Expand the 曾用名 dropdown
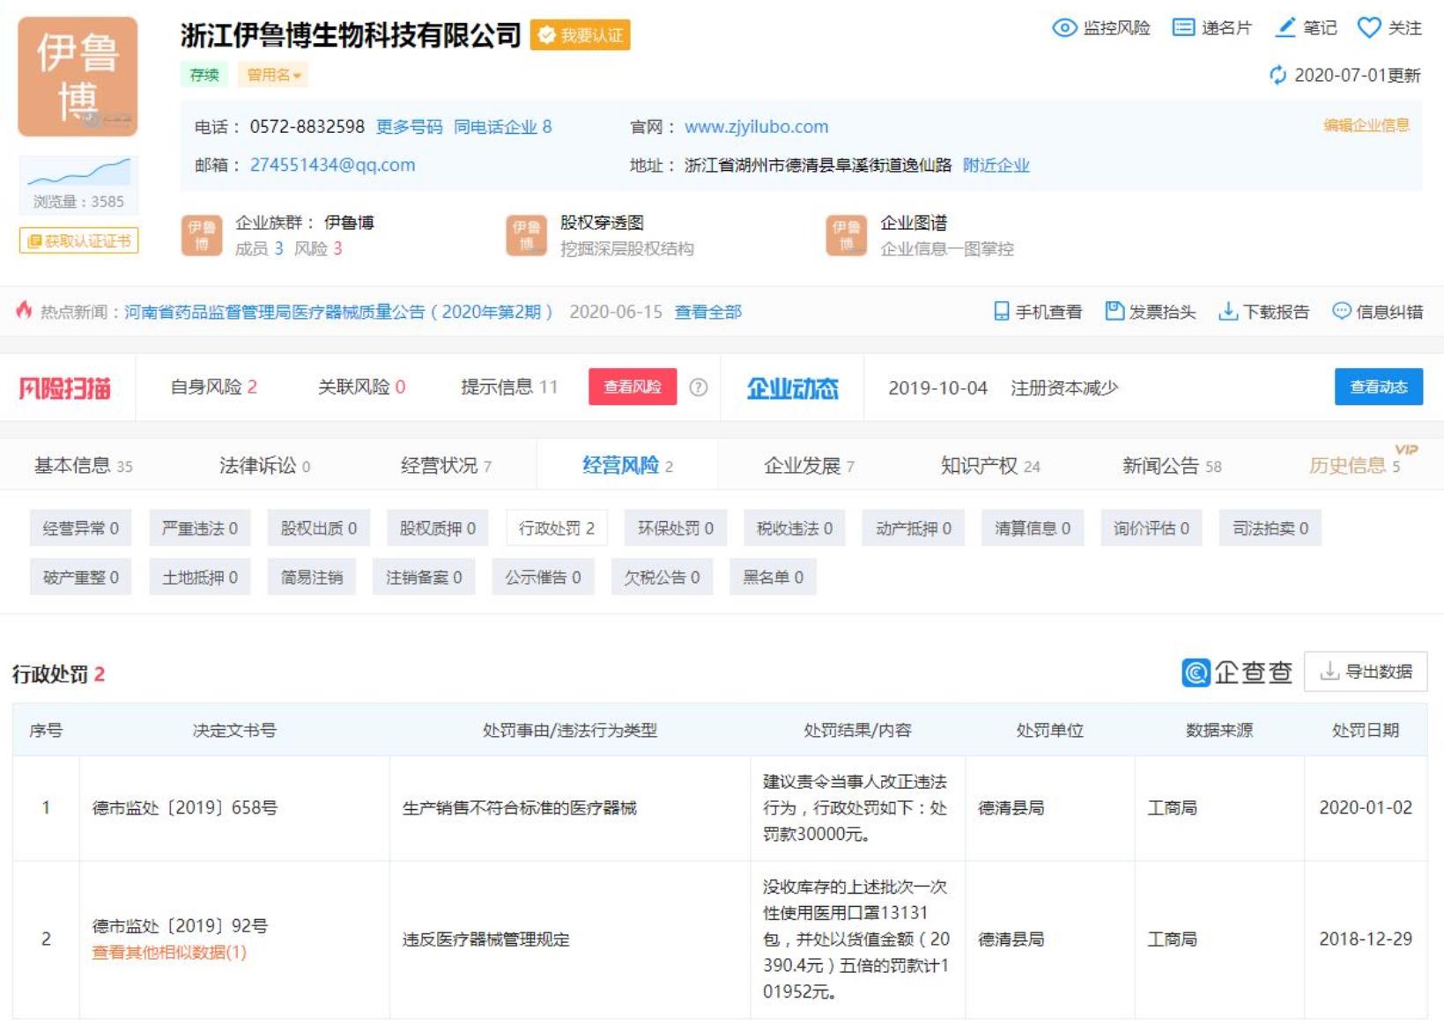Screen dimensions: 1444x1031 [x=273, y=76]
